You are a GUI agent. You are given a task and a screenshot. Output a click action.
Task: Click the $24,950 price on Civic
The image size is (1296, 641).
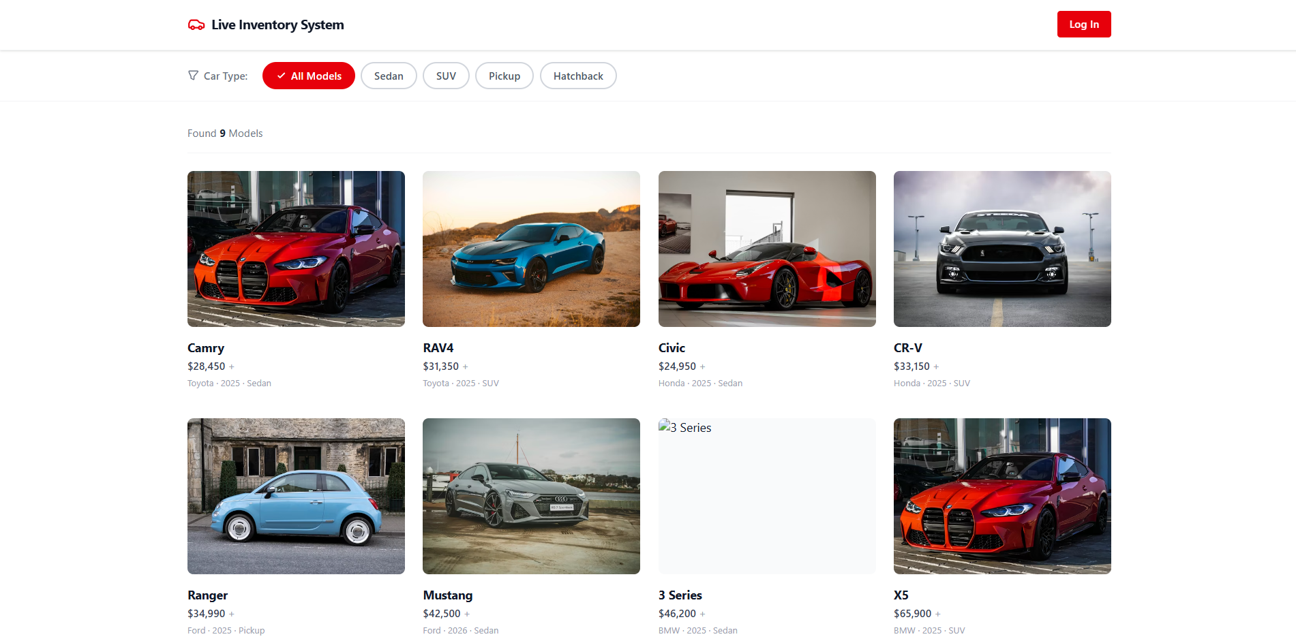tap(678, 366)
